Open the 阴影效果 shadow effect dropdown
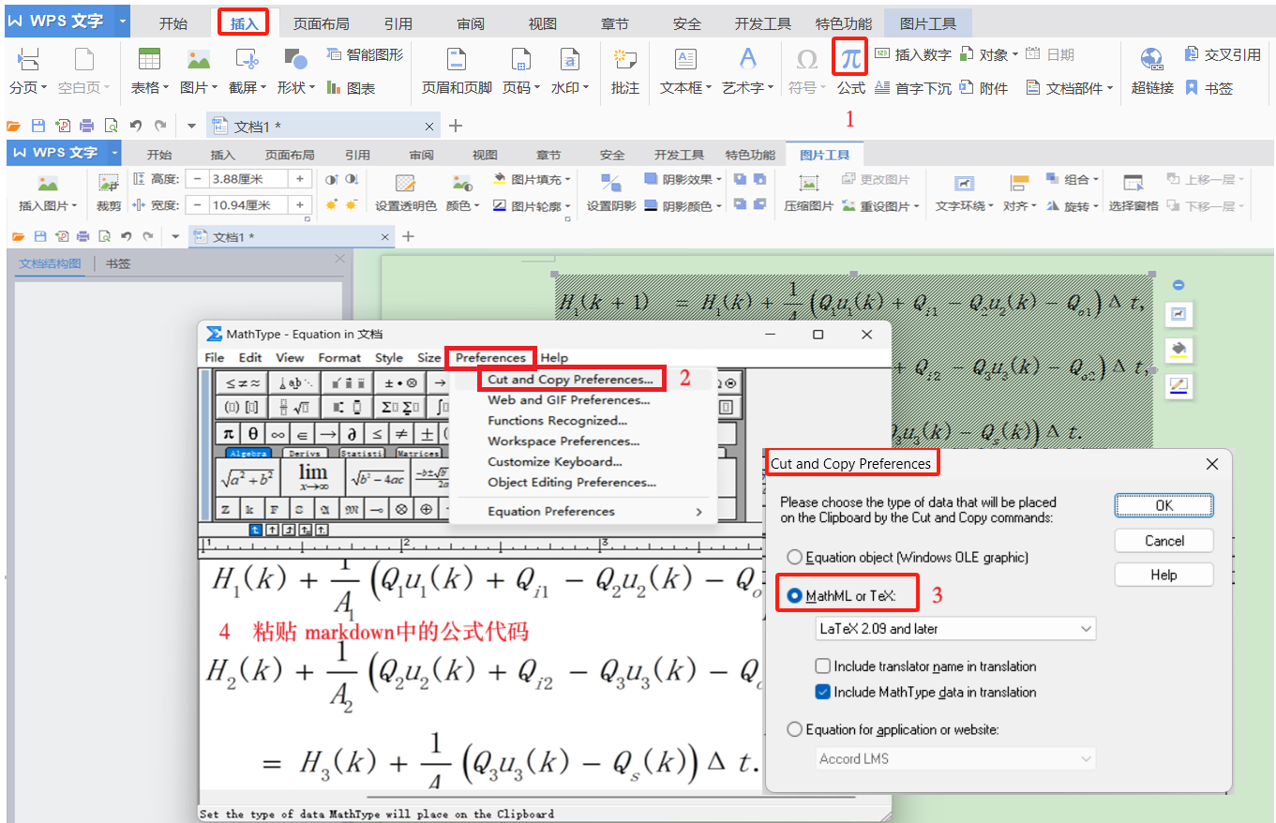The image size is (1276, 823). pyautogui.click(x=683, y=179)
